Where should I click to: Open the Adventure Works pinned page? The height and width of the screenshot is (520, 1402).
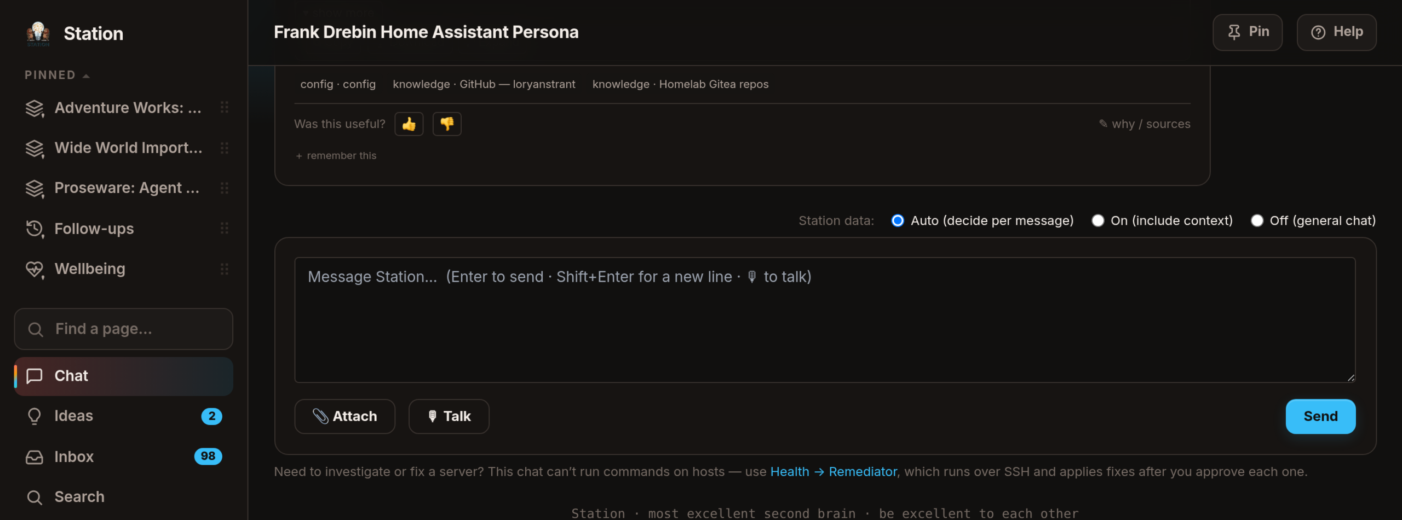click(128, 108)
